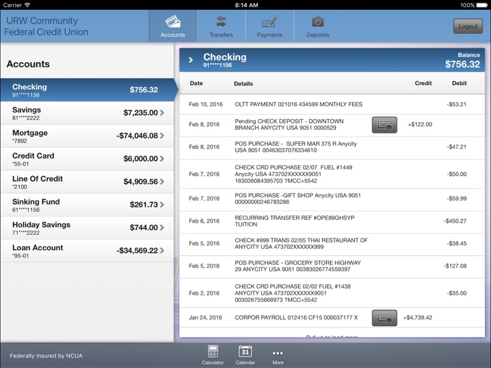Click the $744.00 Holiday Savings balance
Image resolution: width=491 pixels, height=368 pixels.
[x=144, y=228]
